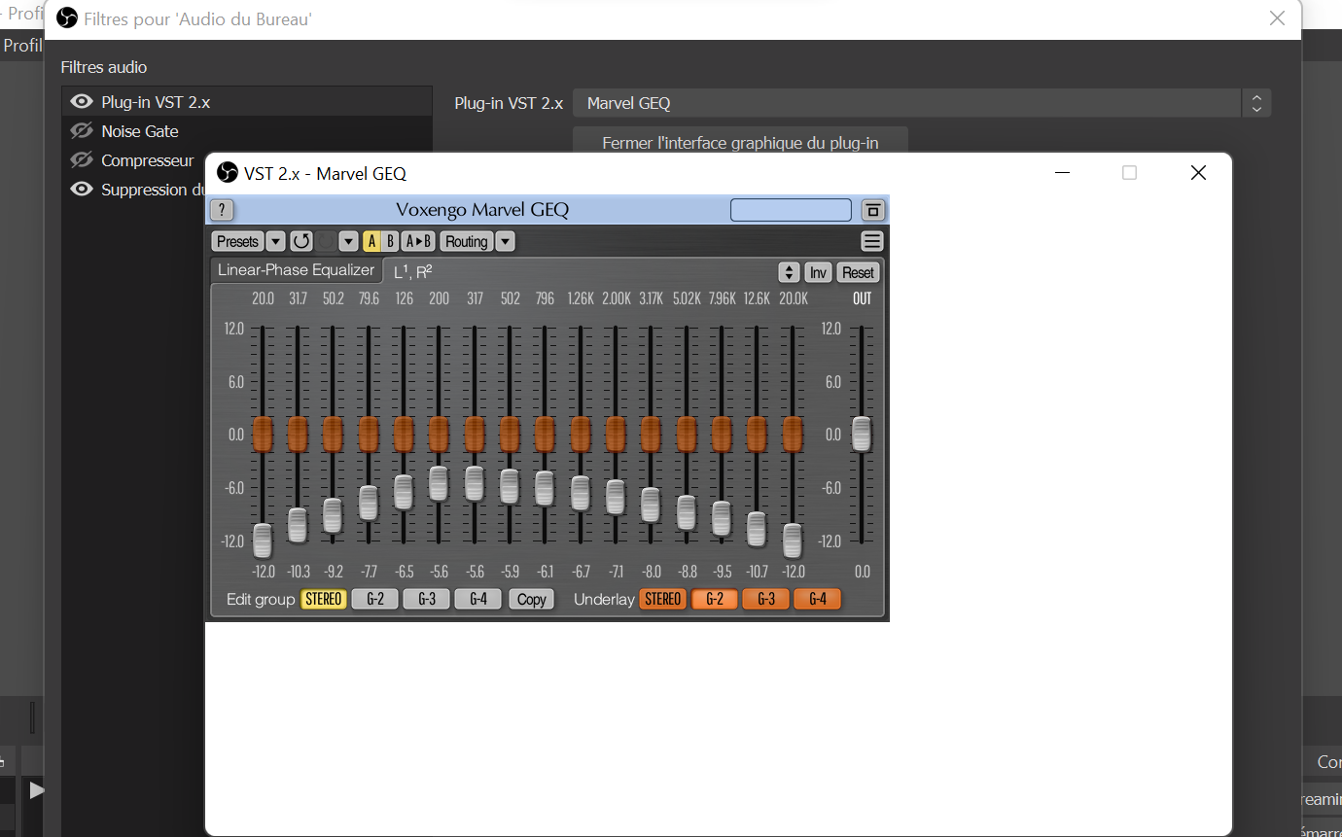Image resolution: width=1342 pixels, height=837 pixels.
Task: Click the Reset button in the equalizer
Action: [x=858, y=272]
